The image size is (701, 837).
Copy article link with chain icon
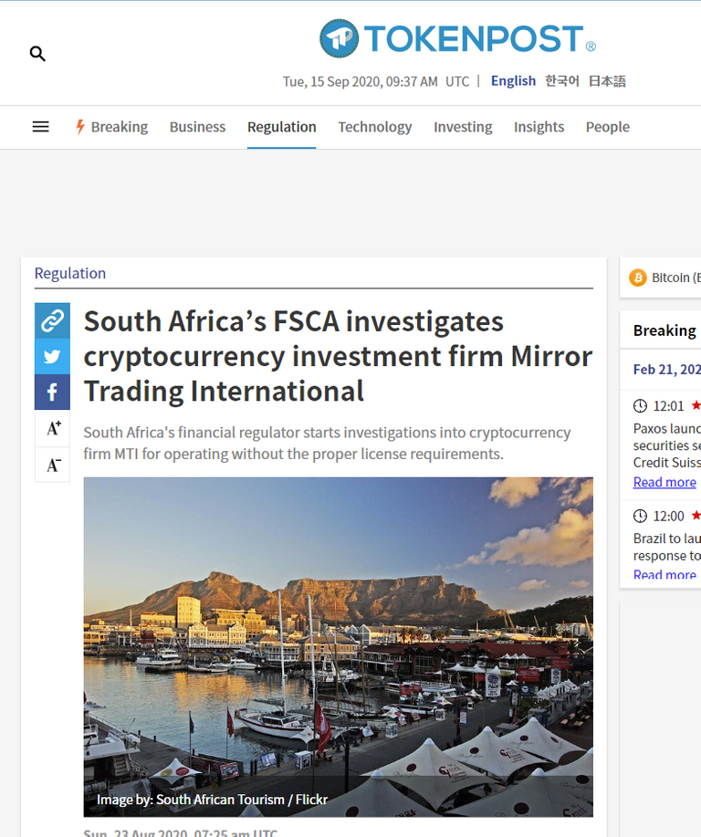point(52,320)
